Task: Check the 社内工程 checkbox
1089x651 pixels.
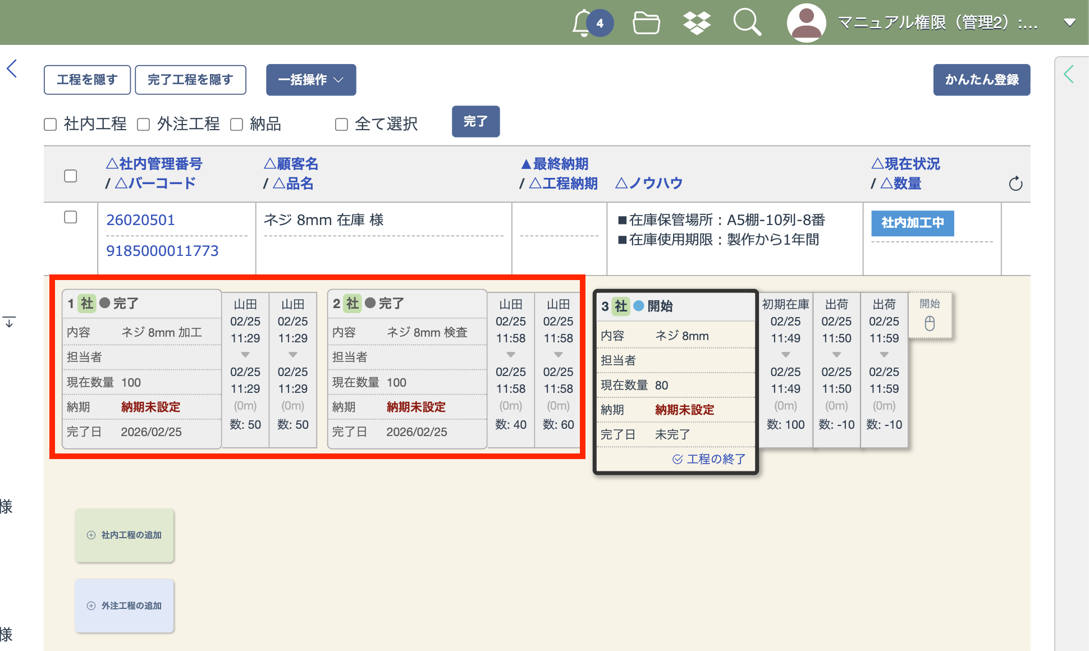Action: 51,124
